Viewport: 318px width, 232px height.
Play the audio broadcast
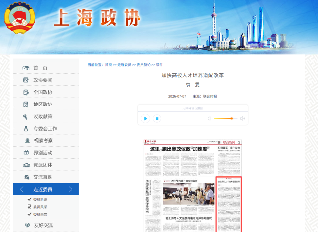pyautogui.click(x=145, y=118)
